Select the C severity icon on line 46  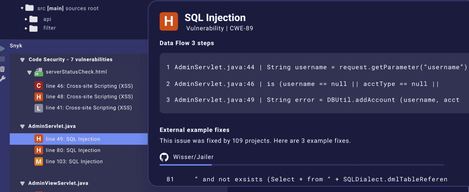tap(39, 86)
